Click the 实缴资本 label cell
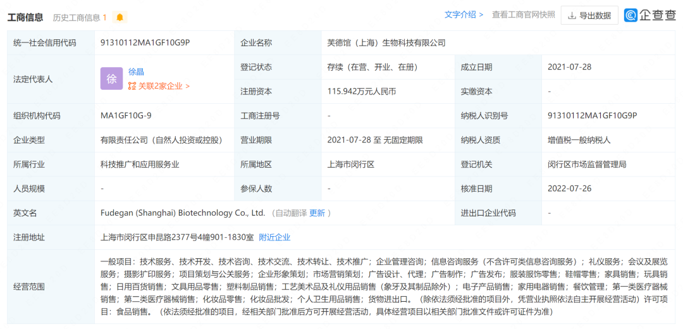 498,92
